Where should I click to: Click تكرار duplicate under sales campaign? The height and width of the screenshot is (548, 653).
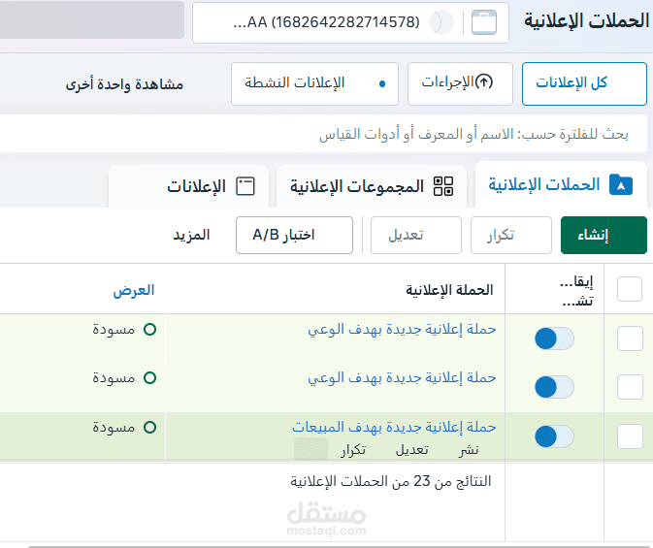(x=353, y=450)
